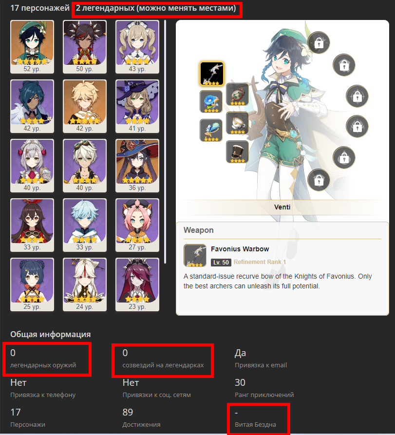
Task: Open the blue flower artifact icon
Action: [x=211, y=101]
